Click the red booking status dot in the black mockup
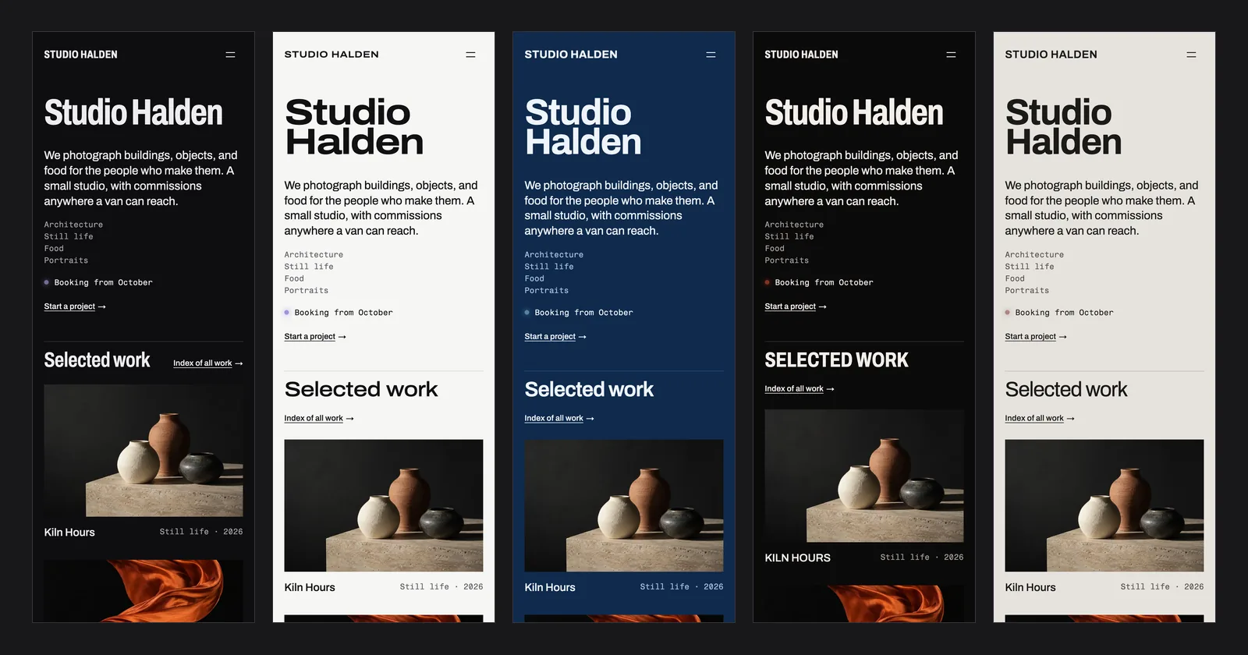This screenshot has height=655, width=1248. click(x=768, y=282)
